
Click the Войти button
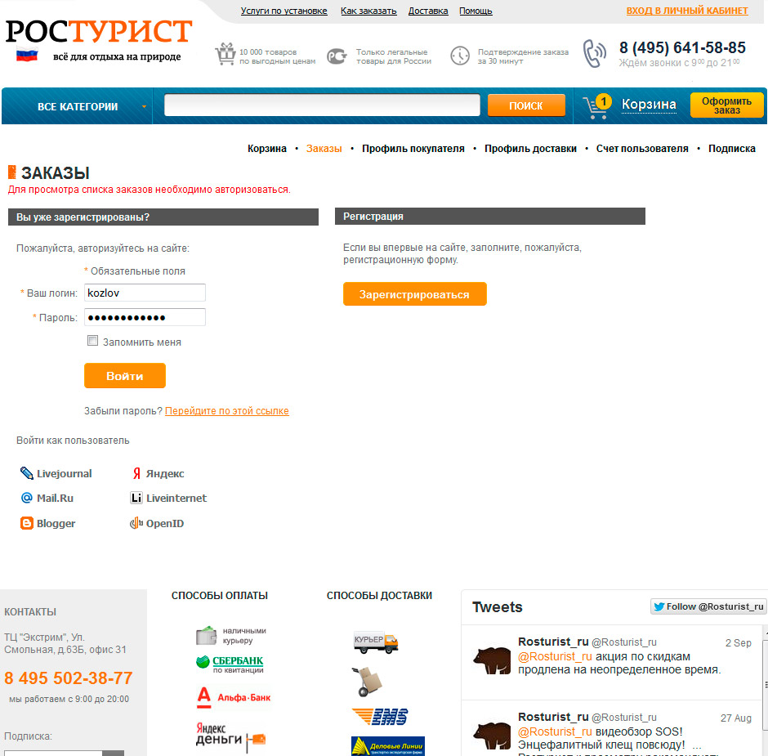125,376
